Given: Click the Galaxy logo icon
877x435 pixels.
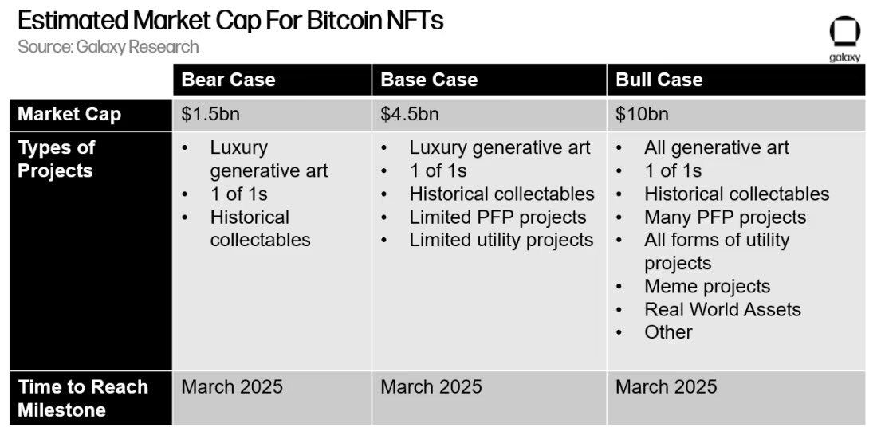Looking at the screenshot, I should coord(844,38).
